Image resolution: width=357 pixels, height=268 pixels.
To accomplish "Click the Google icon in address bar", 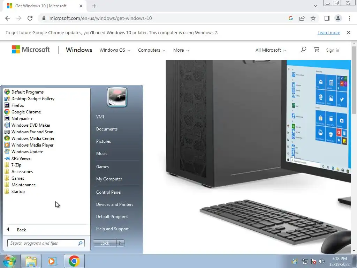I will coord(290,18).
